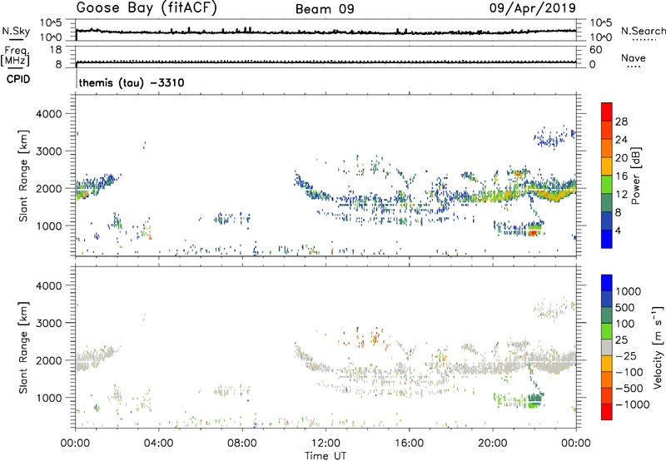Viewport: 666px width, 461px height.
Task: Click the "08:00" time tick label
Action: (241, 444)
